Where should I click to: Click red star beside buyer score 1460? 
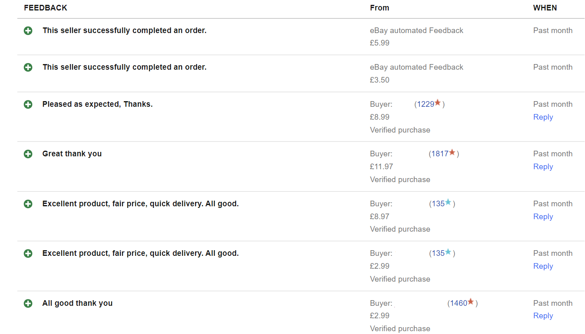tap(471, 302)
